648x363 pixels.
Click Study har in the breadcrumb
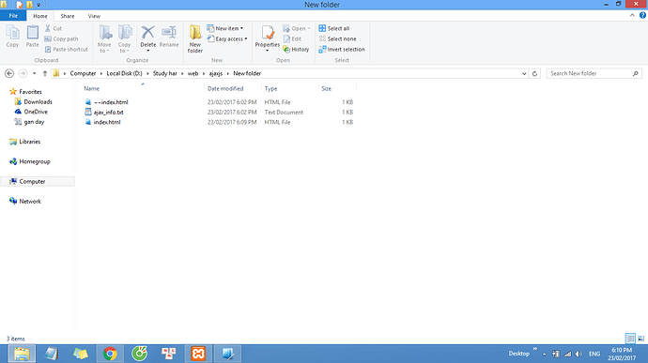point(165,73)
